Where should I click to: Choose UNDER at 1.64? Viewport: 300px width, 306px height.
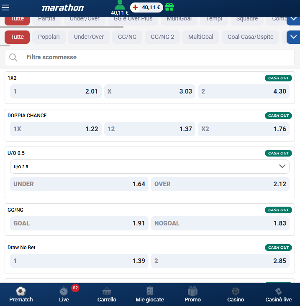pyautogui.click(x=79, y=184)
